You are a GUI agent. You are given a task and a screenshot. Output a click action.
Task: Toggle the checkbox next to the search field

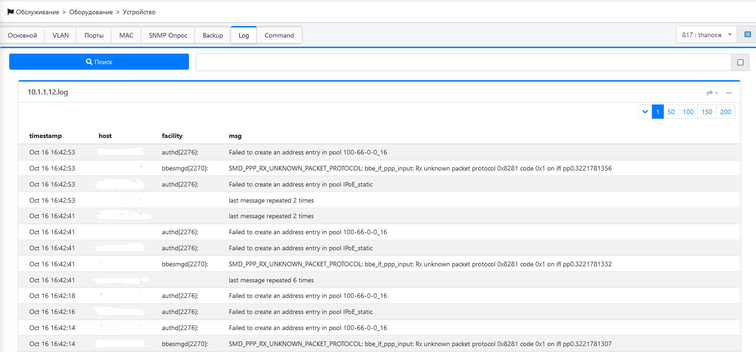740,62
